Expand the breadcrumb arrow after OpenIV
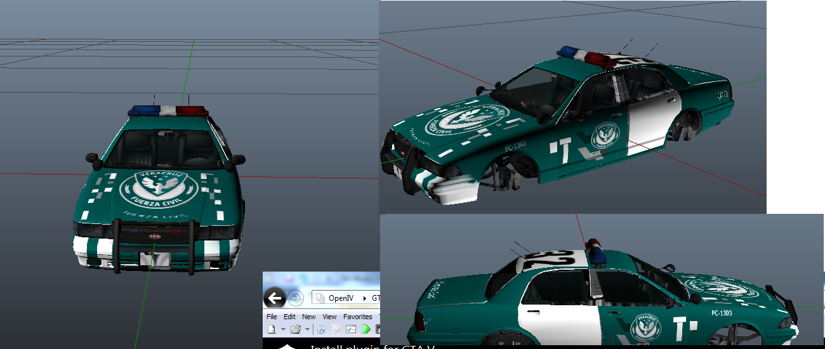 pos(364,299)
